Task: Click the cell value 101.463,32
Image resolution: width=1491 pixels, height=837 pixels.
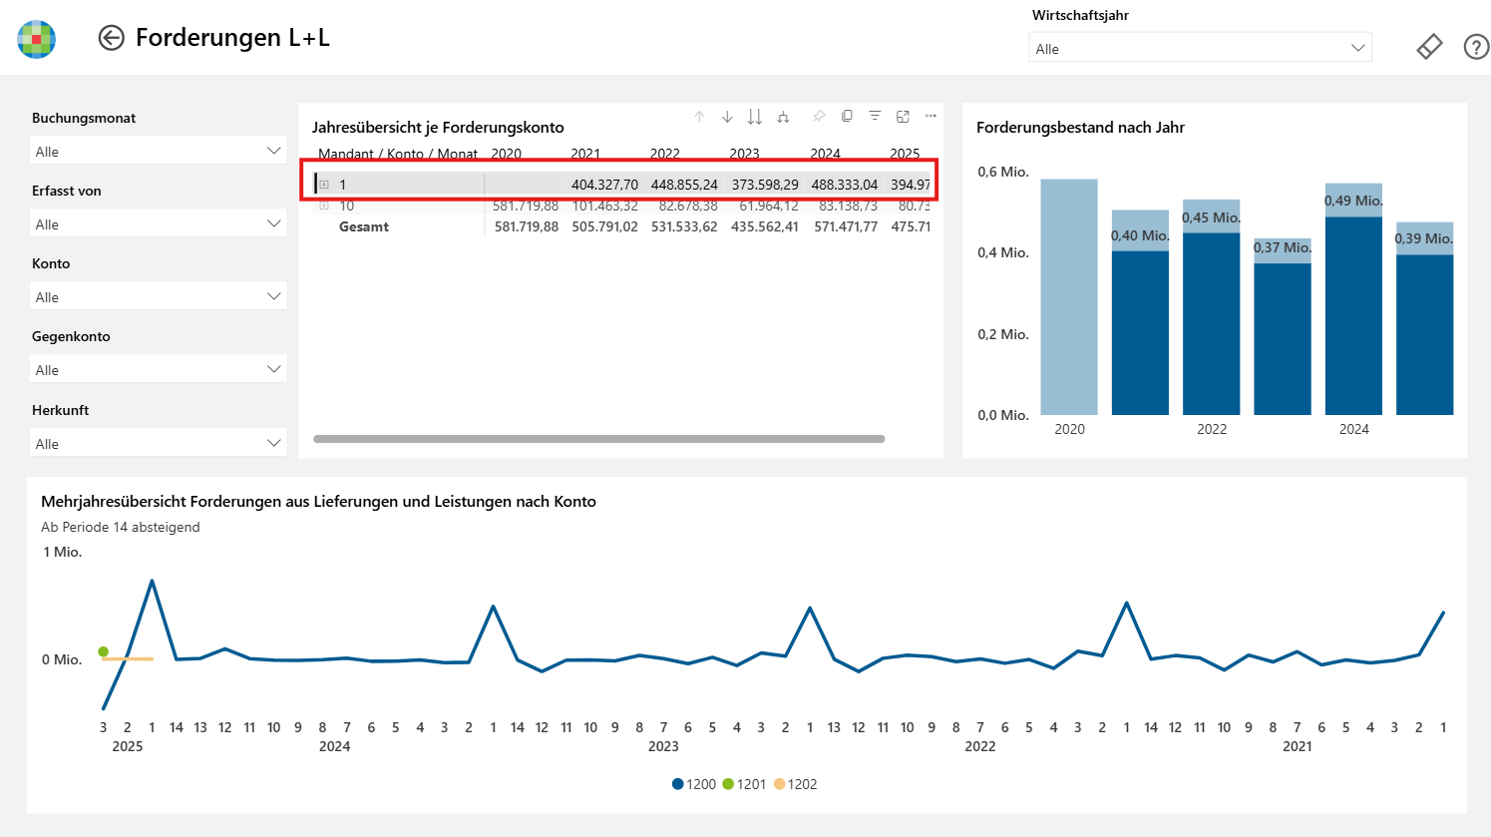Action: pyautogui.click(x=604, y=206)
